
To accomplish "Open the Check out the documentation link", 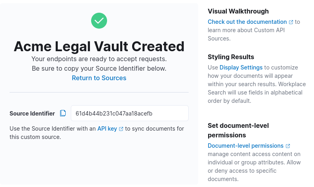I will (x=247, y=22).
